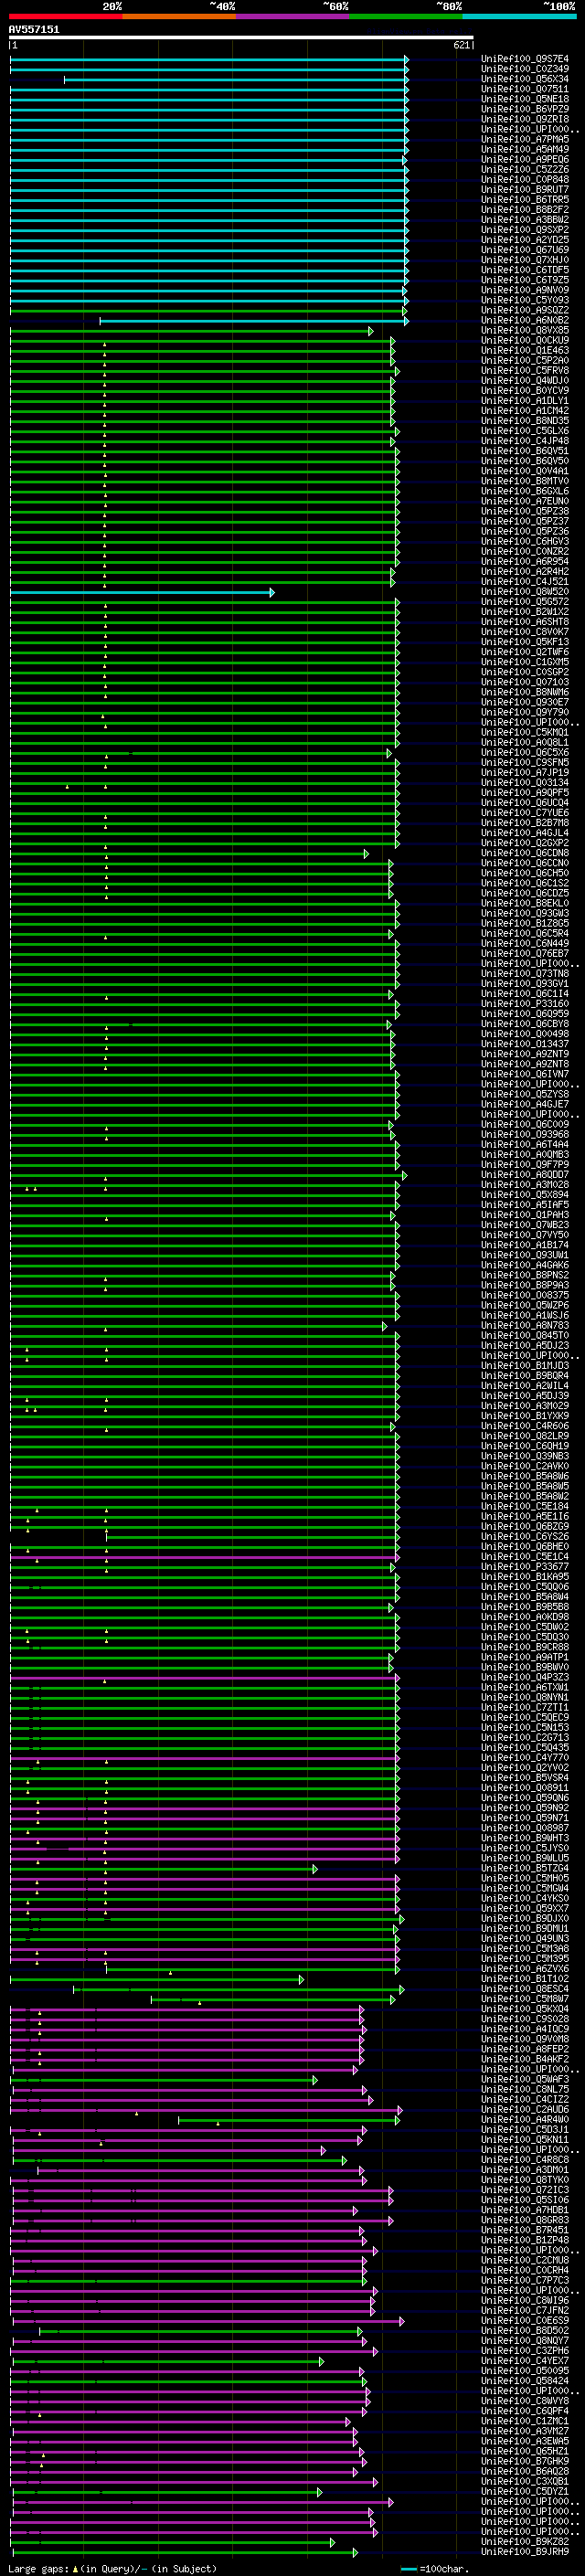
Task: Open hit UniRef100_C5DYZ1
Action: coord(525,2491)
